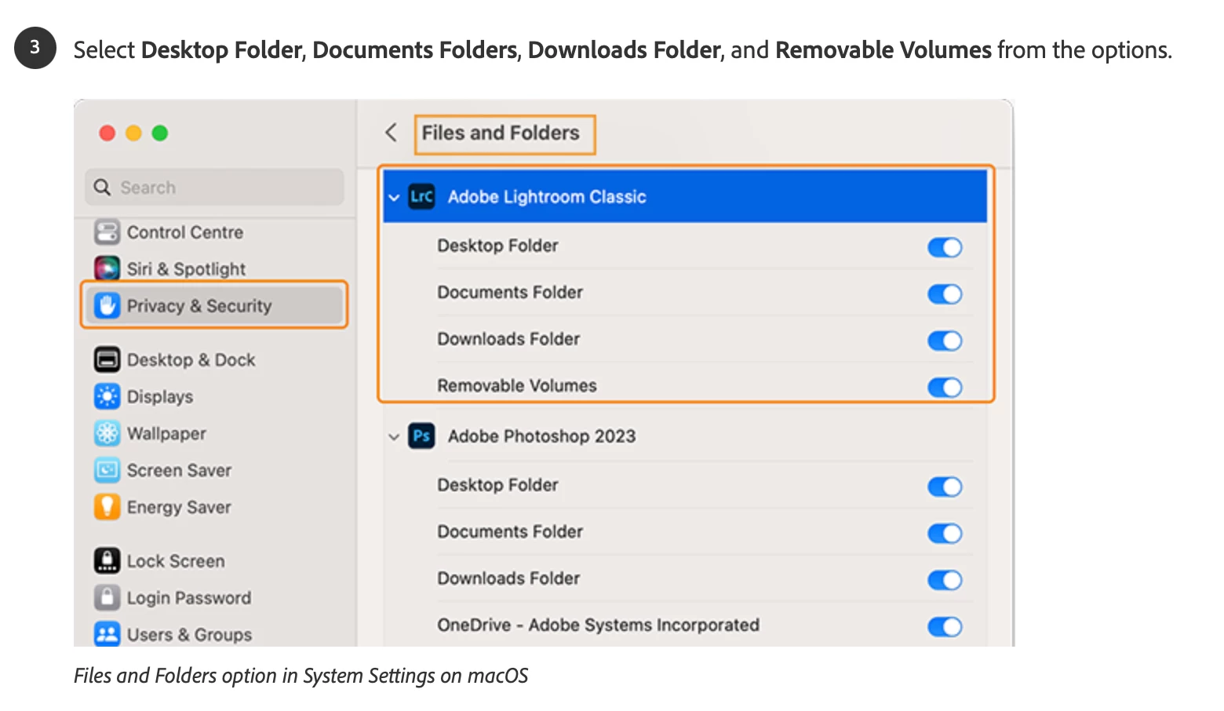Click Lightroom's Desktop Folder label

click(497, 246)
